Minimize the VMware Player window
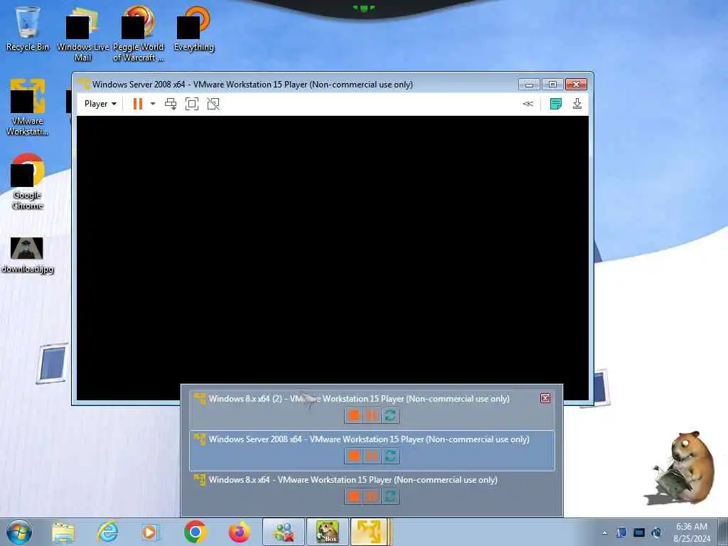The width and height of the screenshot is (728, 546). (x=529, y=84)
